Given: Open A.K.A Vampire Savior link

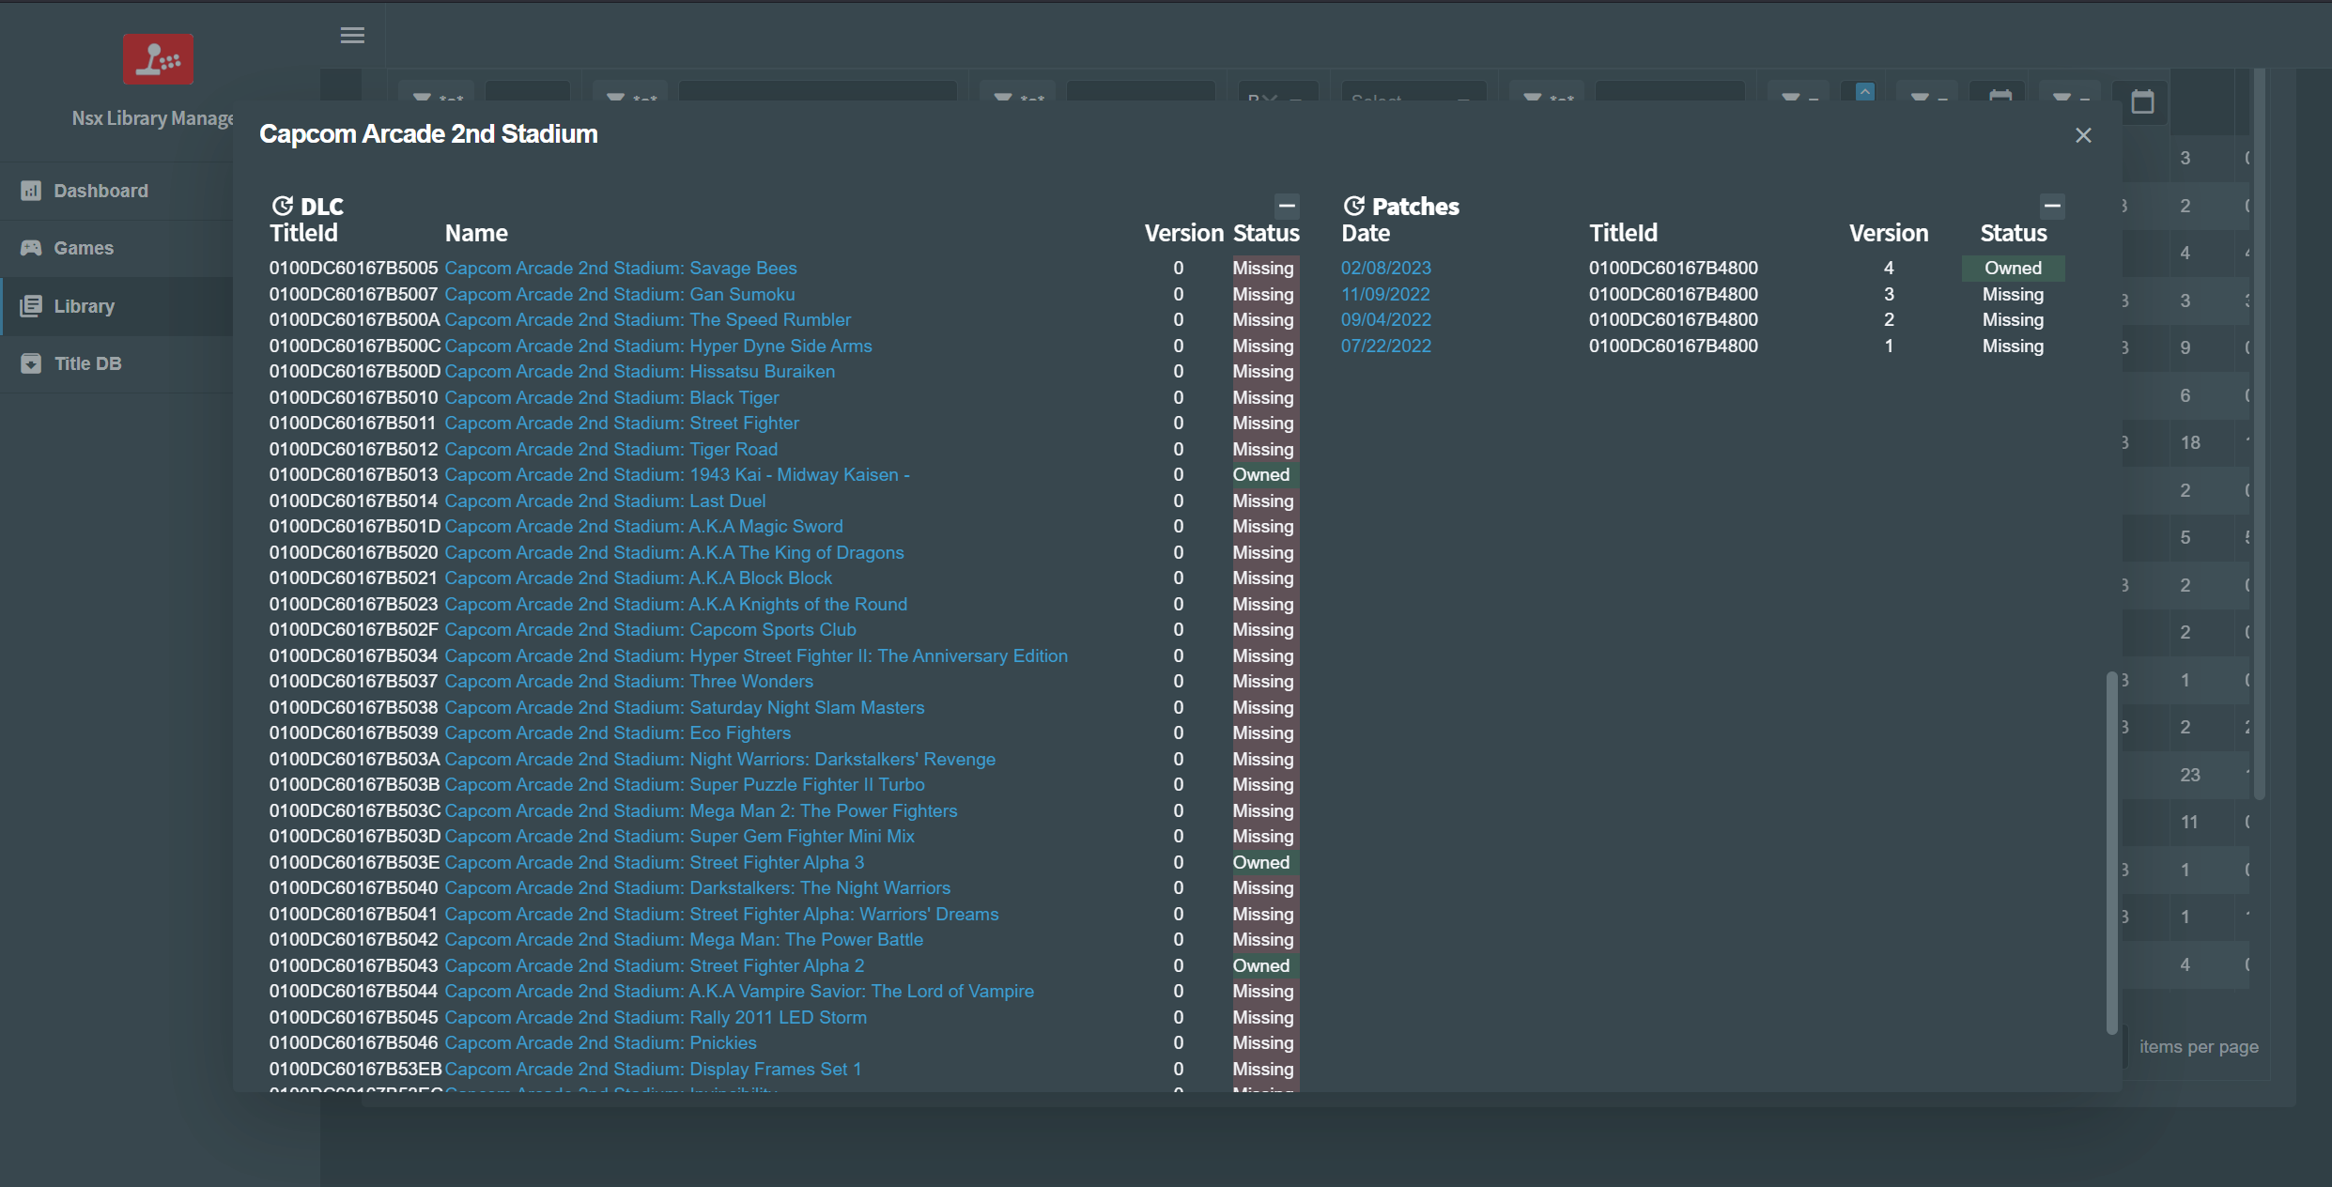Looking at the screenshot, I should 739,991.
